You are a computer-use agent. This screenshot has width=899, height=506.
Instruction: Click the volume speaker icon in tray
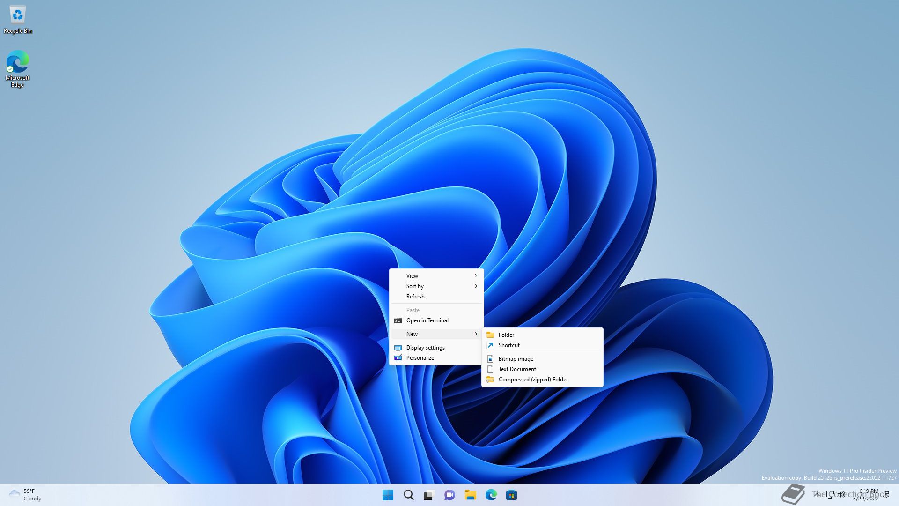click(841, 494)
